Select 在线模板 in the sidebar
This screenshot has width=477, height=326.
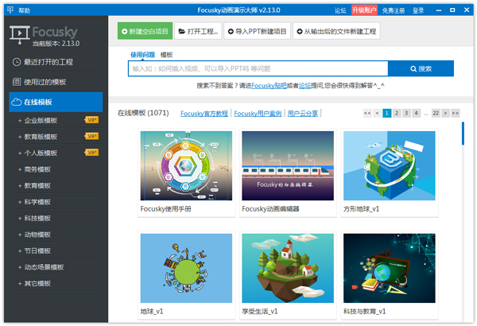tap(56, 102)
